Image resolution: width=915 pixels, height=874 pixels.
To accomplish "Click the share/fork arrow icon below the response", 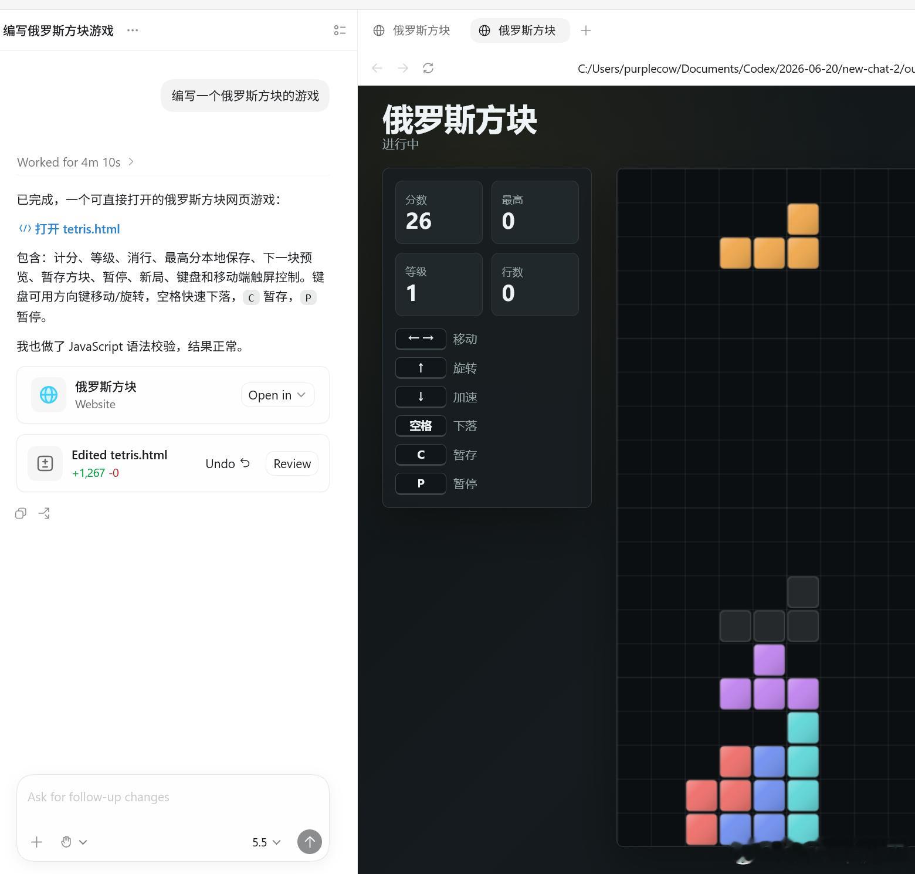I will tap(44, 514).
